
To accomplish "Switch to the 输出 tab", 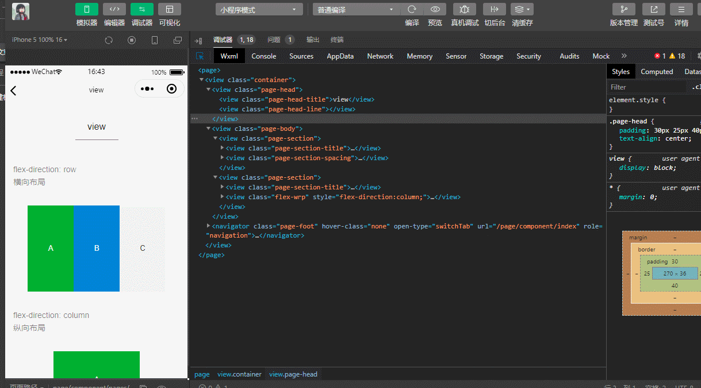I will [x=313, y=40].
